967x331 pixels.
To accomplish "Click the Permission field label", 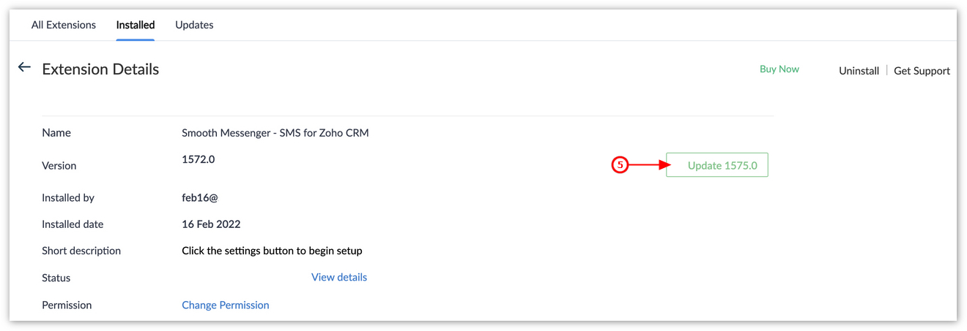I will [x=67, y=305].
